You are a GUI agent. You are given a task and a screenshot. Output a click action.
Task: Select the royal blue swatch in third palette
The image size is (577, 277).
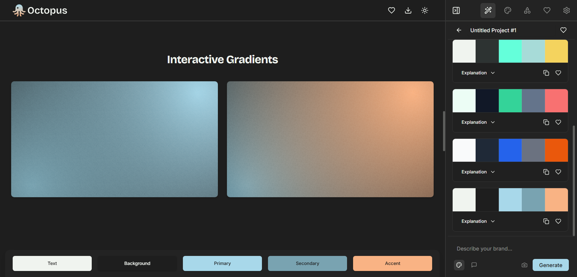pyautogui.click(x=510, y=150)
